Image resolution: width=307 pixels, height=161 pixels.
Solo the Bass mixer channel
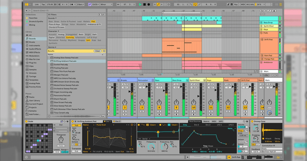(x=159, y=111)
